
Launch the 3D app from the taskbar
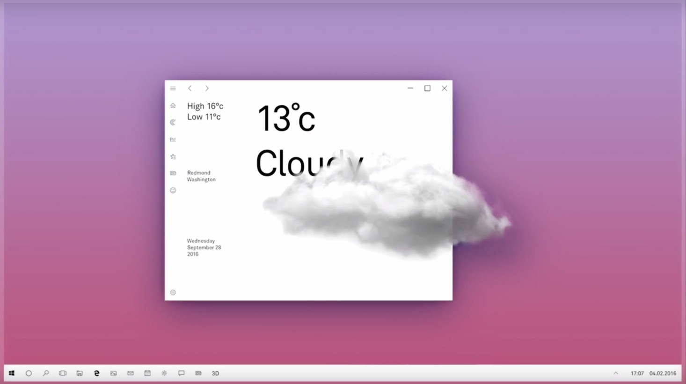pos(215,373)
